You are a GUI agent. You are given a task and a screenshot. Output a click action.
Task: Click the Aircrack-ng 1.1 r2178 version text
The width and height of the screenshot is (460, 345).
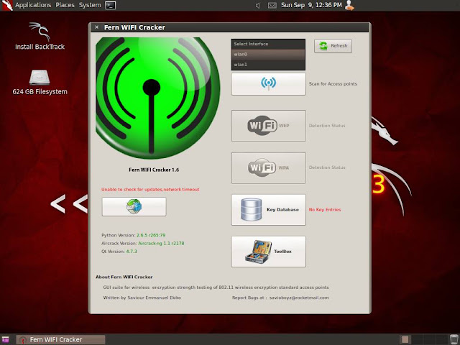coord(161,243)
